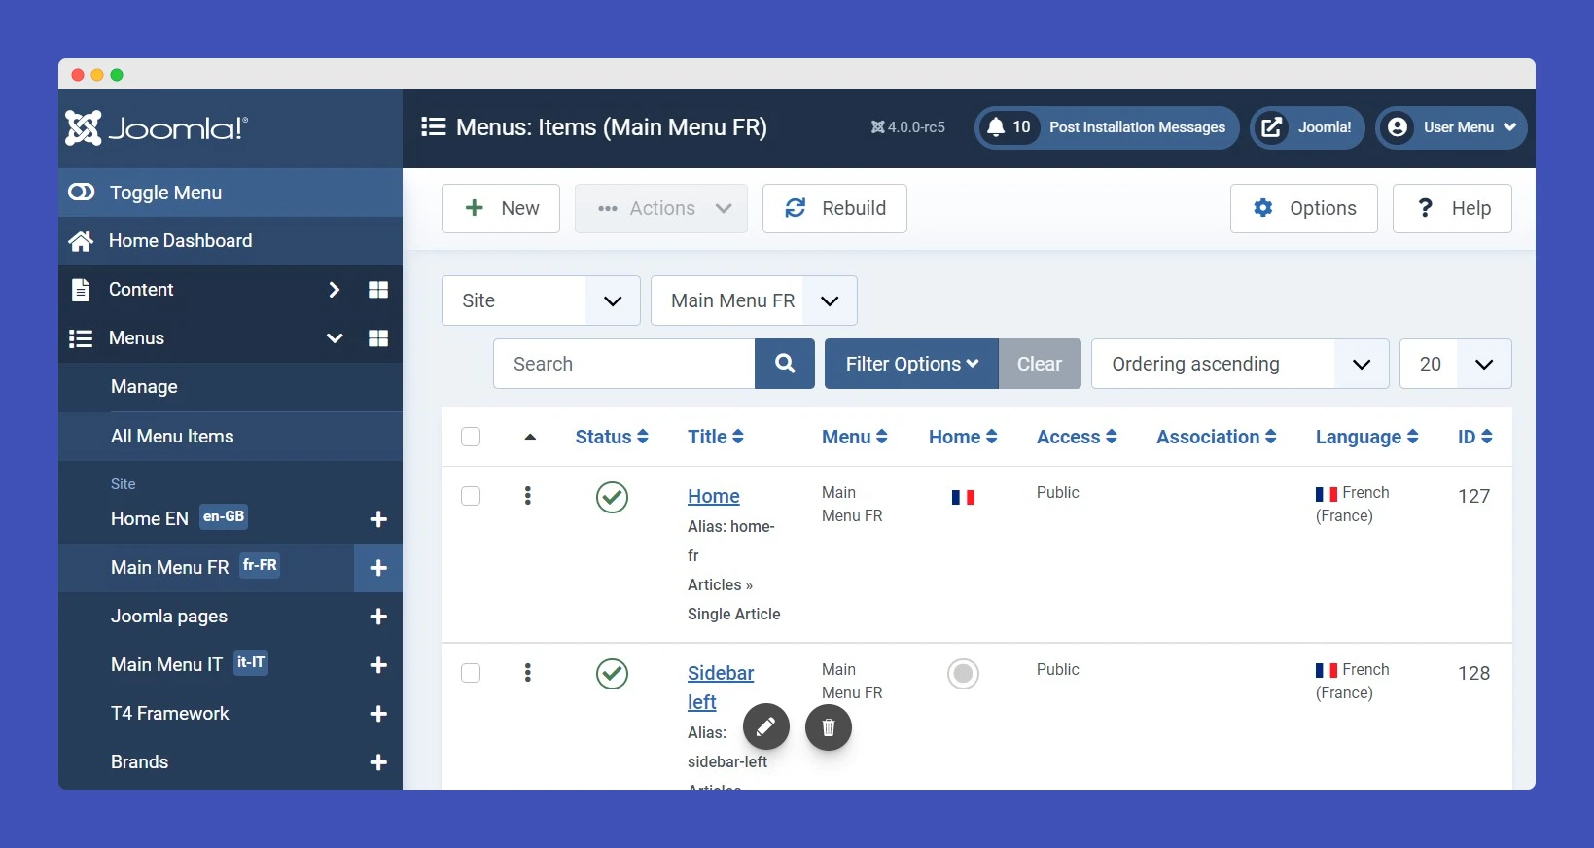
Task: Sort table by Menu column
Action: [855, 437]
